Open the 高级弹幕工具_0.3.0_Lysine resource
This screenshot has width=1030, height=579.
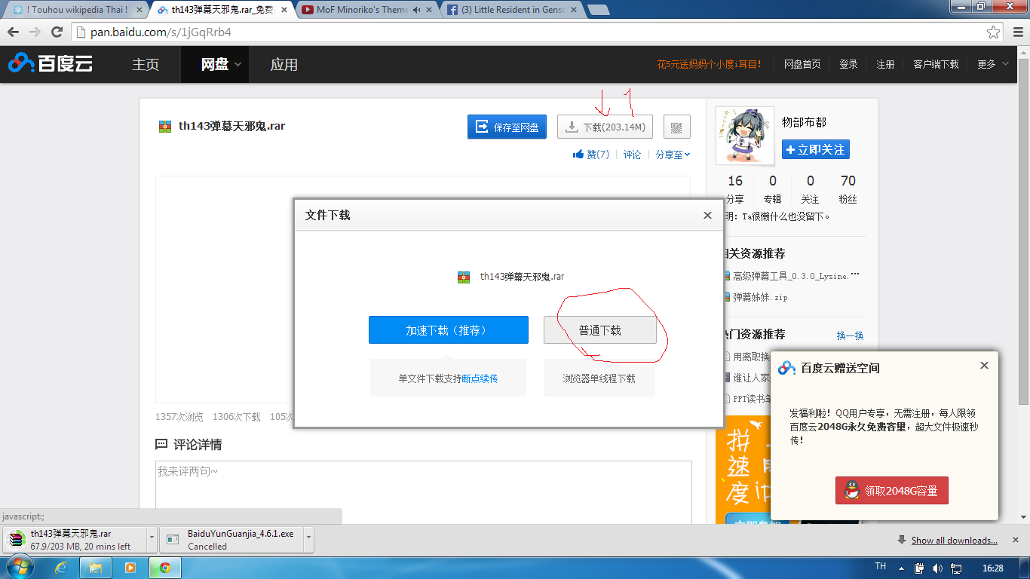pyautogui.click(x=795, y=276)
